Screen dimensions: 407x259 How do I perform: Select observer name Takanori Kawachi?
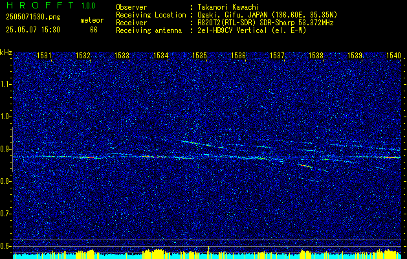tap(227, 7)
